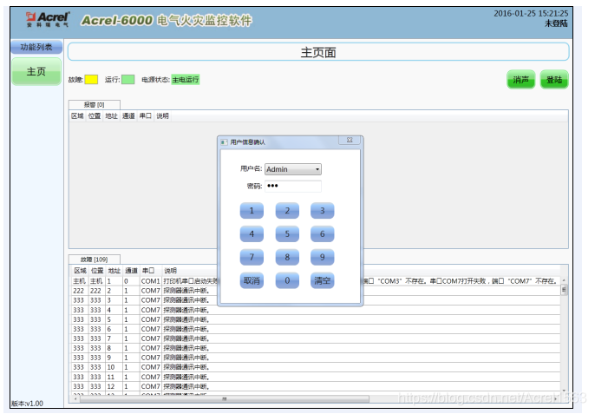
Task: Click keypad digit 4 button
Action: coord(252,234)
